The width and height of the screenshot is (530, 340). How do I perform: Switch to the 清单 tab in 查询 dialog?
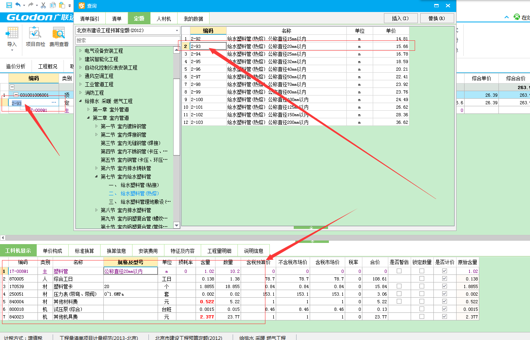(x=117, y=18)
